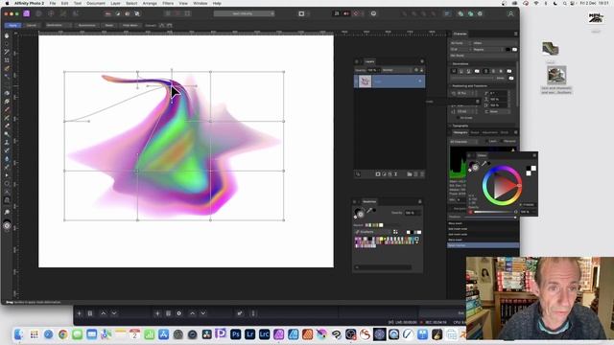Apply Auto Colours from the toolbar
The width and height of the screenshot is (614, 345).
(128, 13)
